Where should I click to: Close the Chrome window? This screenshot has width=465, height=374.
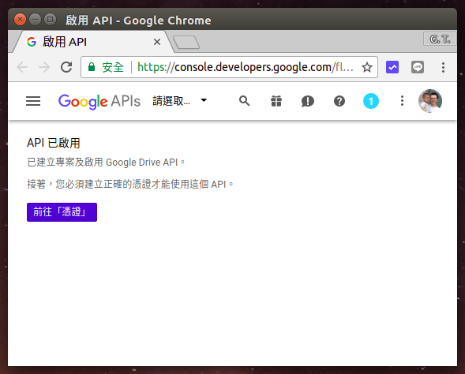click(x=21, y=20)
